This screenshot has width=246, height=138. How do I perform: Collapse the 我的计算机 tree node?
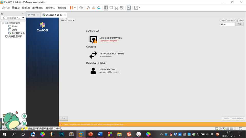point(3,23)
